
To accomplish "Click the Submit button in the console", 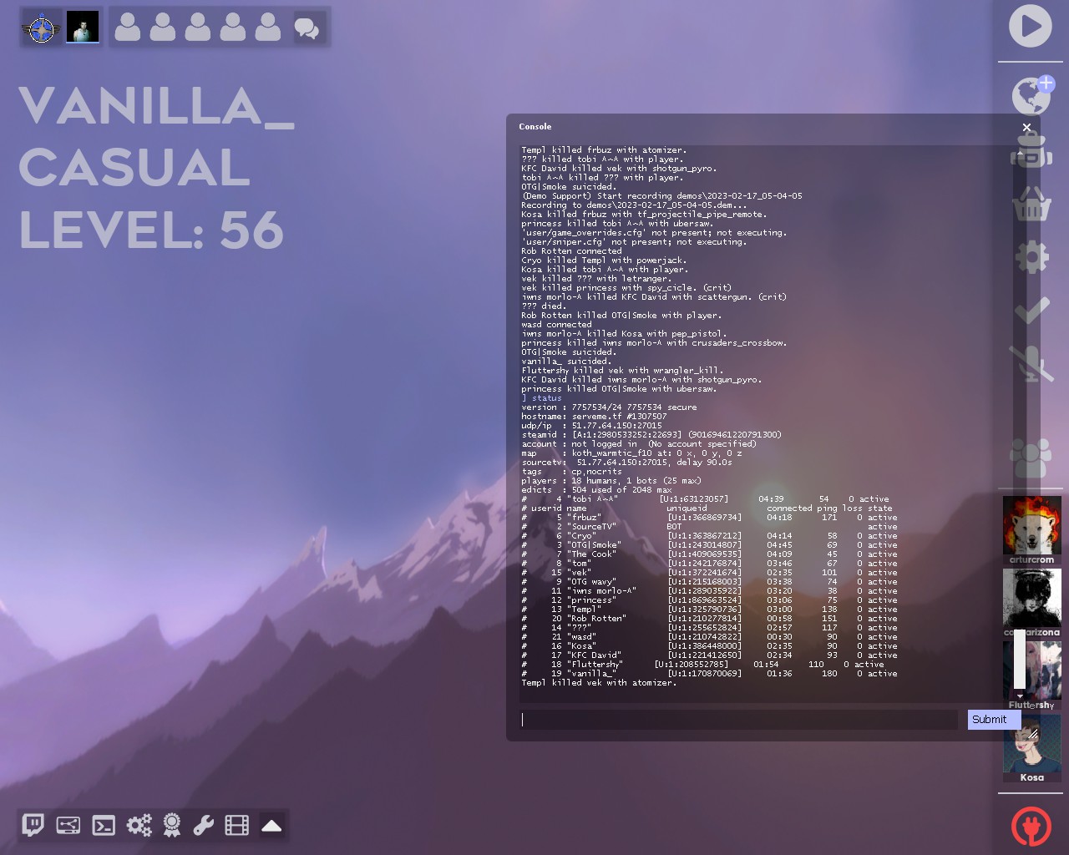I will click(989, 719).
